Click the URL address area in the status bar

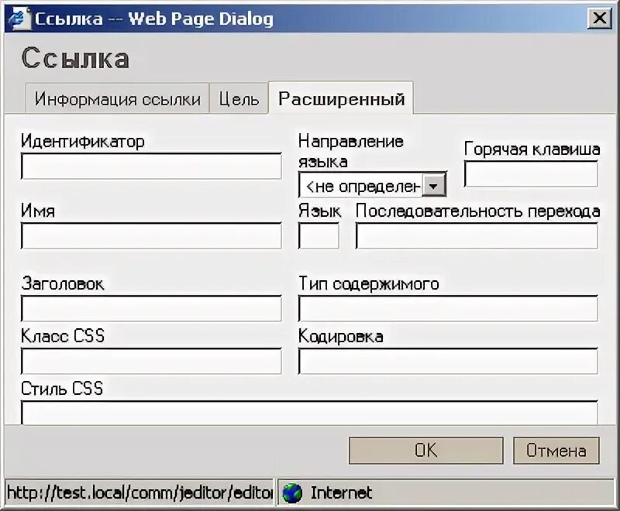(136, 492)
